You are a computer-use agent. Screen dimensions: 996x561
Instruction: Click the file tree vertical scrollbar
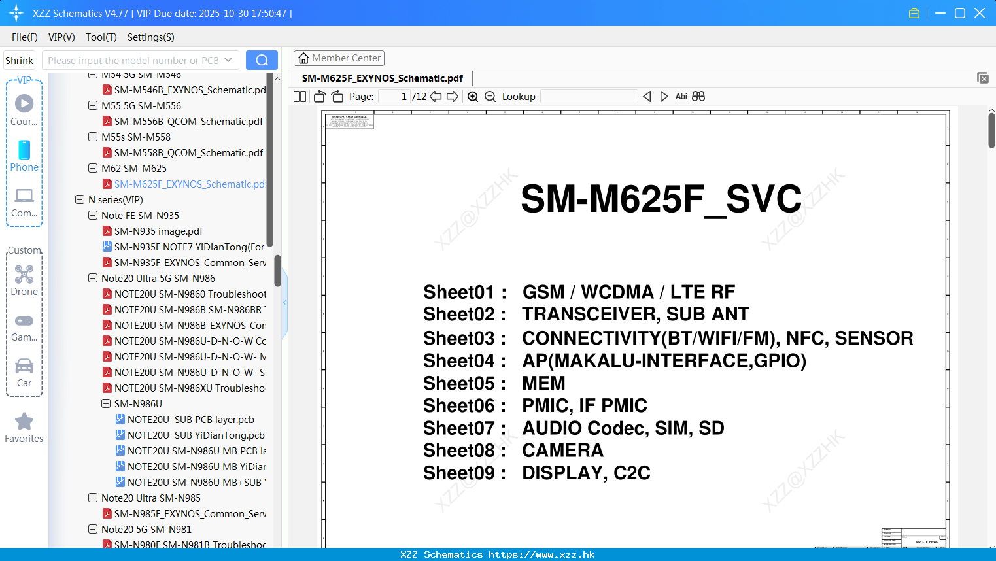tap(277, 270)
